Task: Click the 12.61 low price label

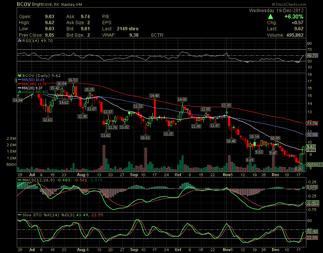Action: [47, 120]
